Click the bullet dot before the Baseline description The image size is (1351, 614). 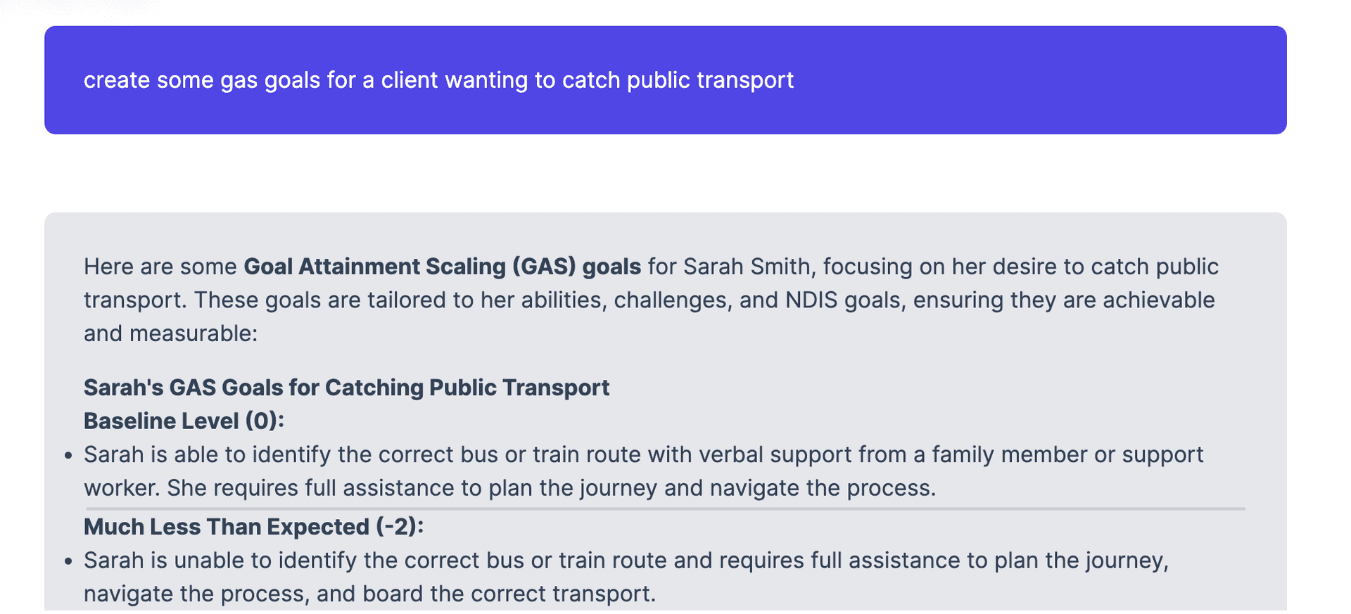pos(68,456)
